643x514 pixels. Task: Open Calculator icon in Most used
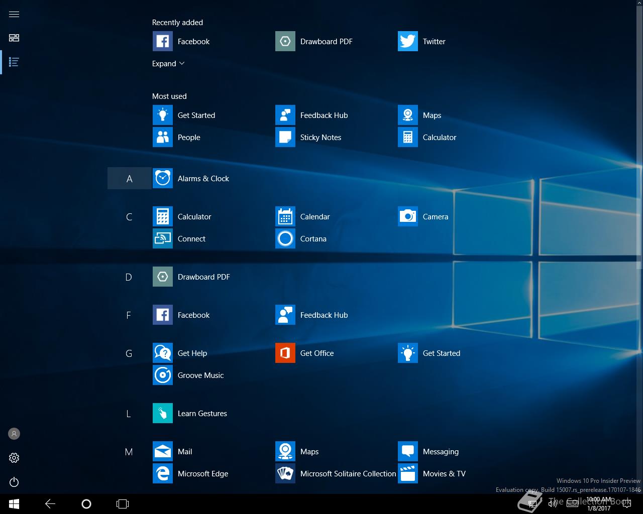[x=408, y=137]
